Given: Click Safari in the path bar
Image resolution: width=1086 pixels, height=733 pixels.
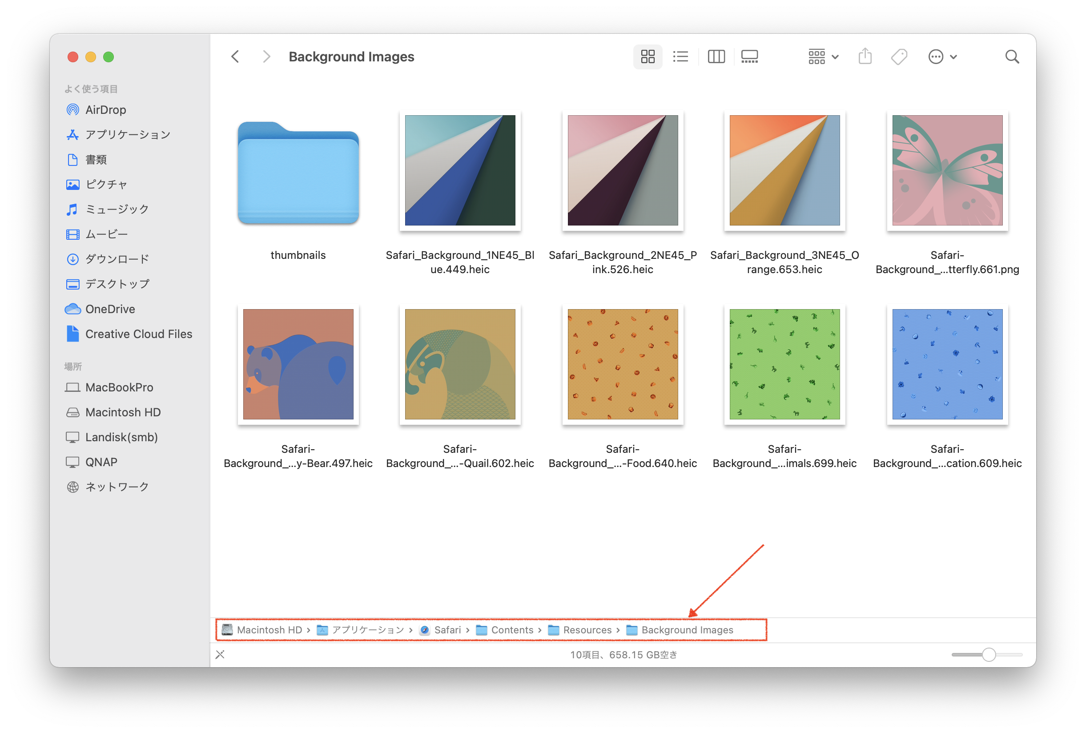Looking at the screenshot, I should (447, 630).
